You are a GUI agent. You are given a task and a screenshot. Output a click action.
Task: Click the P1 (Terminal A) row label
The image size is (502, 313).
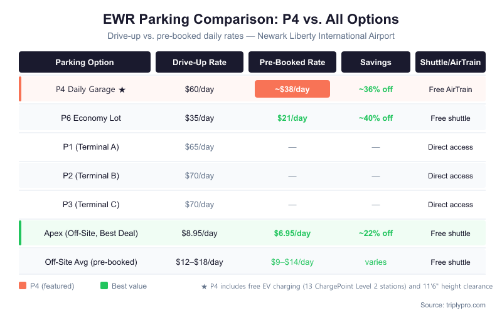(x=91, y=147)
